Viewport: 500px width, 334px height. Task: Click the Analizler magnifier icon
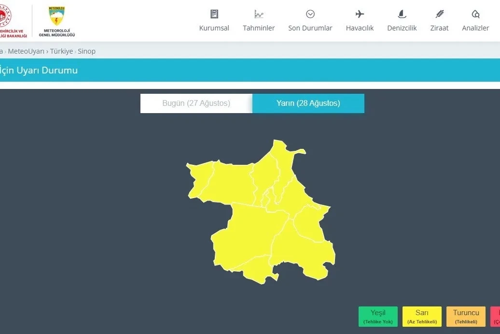coord(475,14)
